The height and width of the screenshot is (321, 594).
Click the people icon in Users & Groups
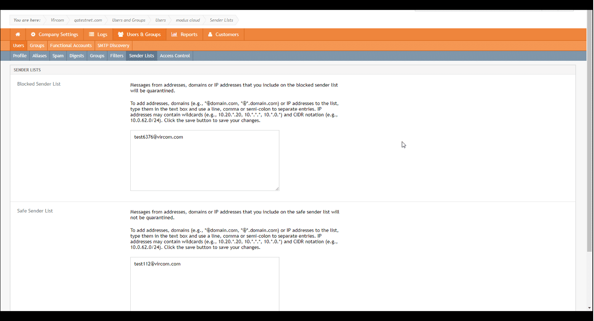(x=121, y=34)
